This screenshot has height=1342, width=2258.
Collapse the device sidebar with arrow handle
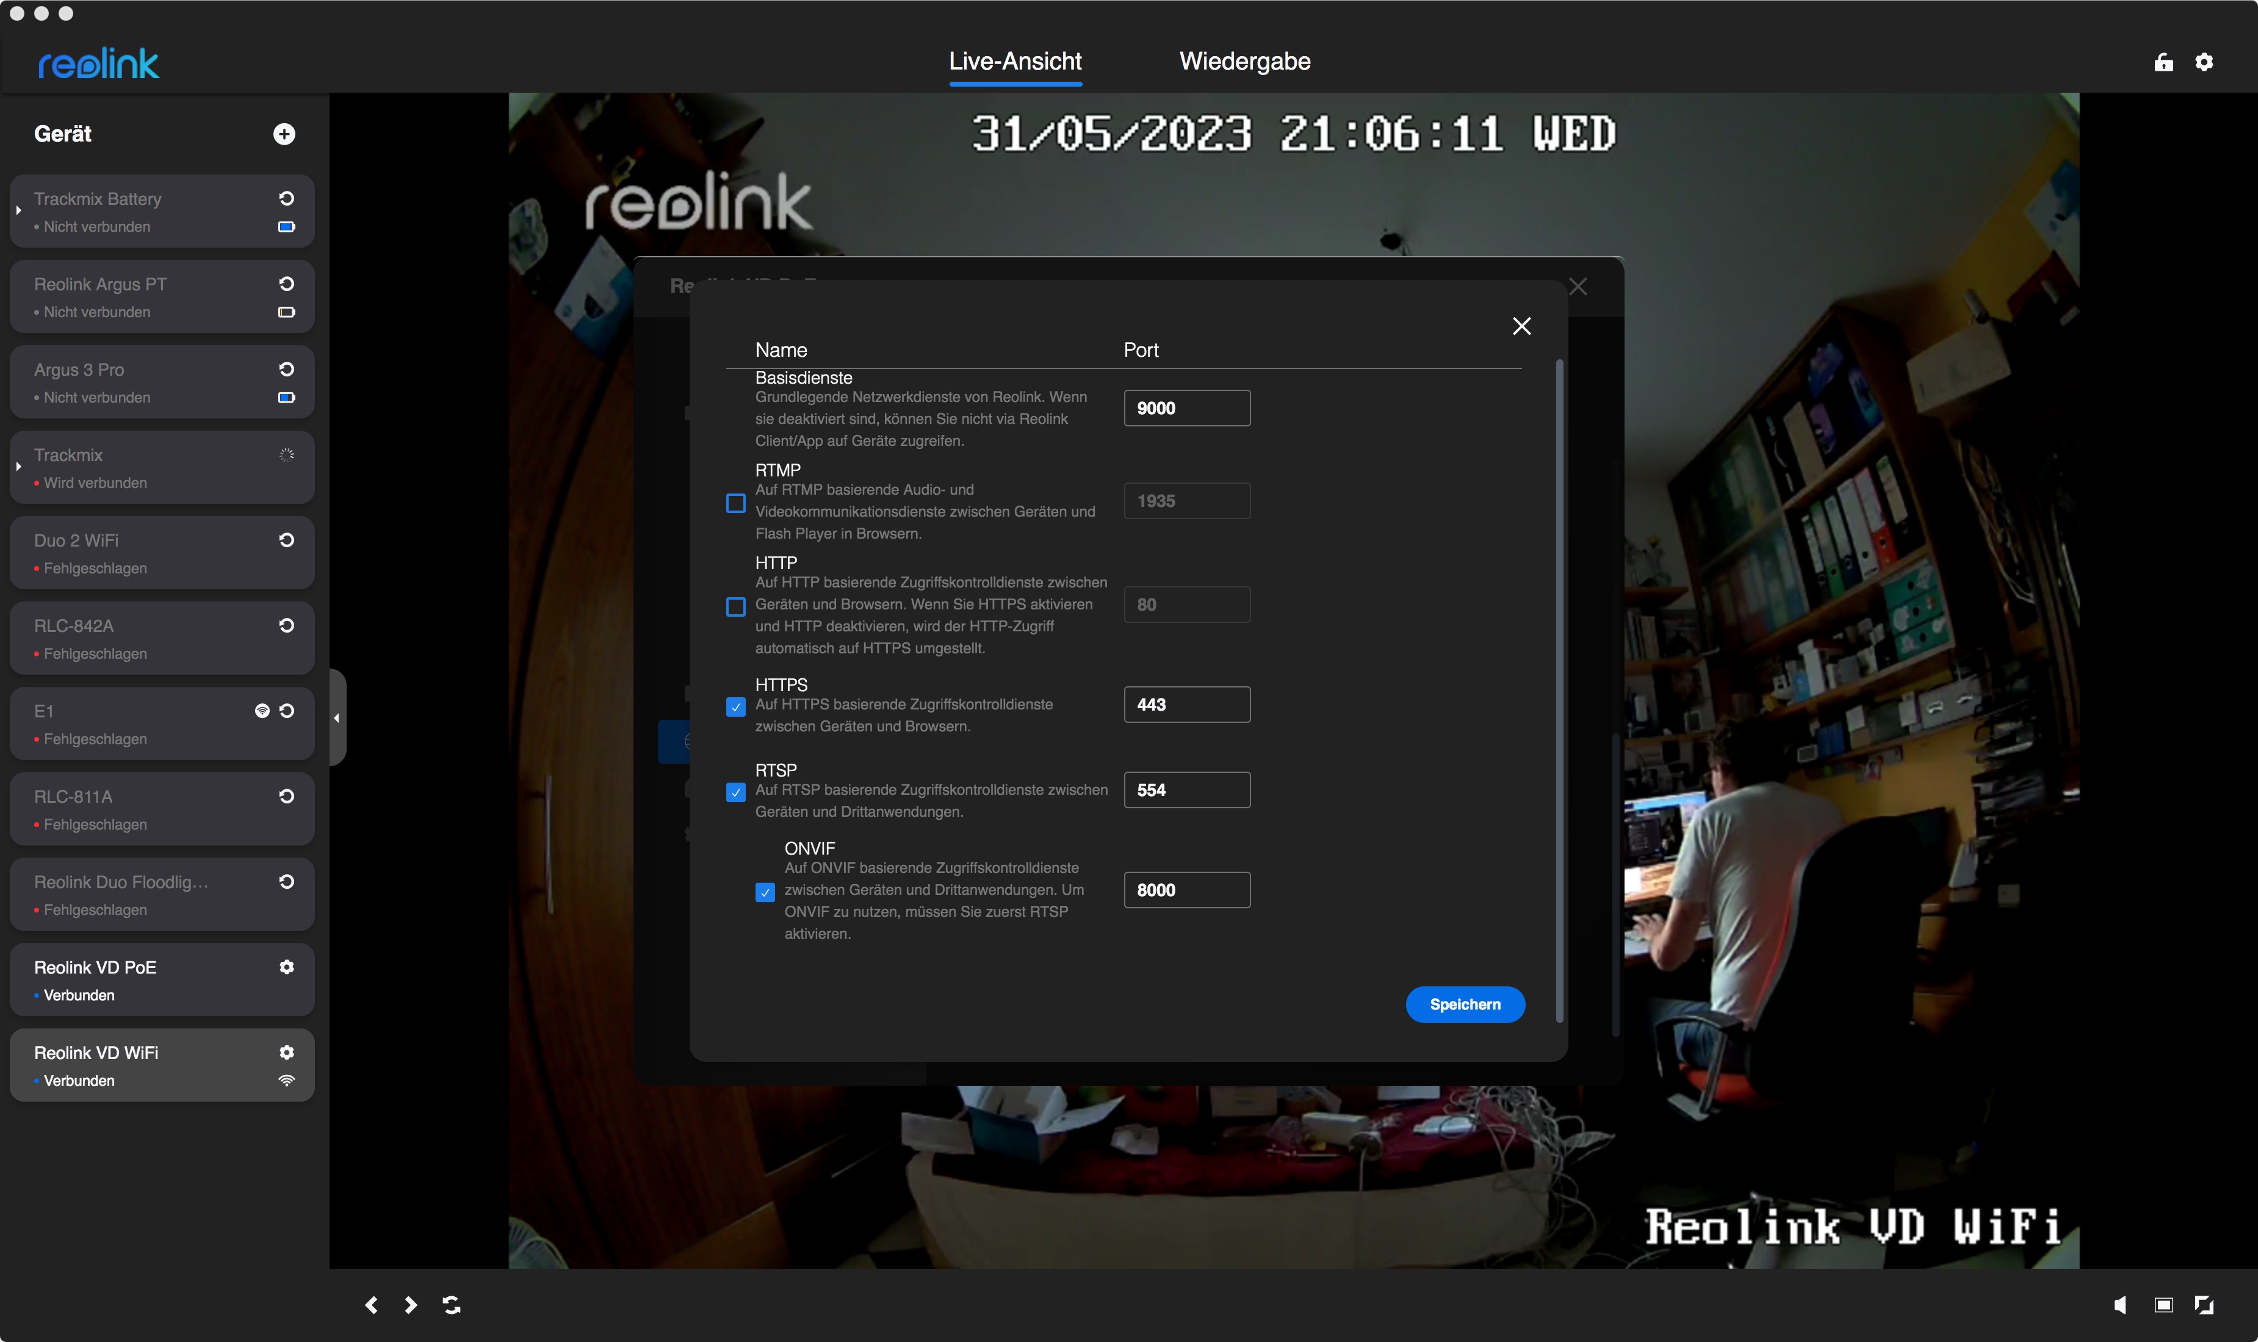336,718
